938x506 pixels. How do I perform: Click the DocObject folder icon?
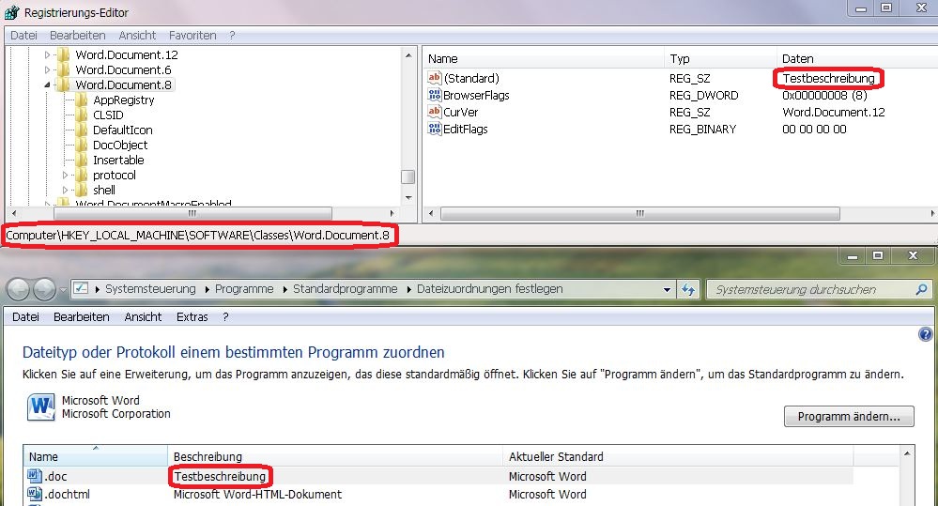pyautogui.click(x=82, y=145)
